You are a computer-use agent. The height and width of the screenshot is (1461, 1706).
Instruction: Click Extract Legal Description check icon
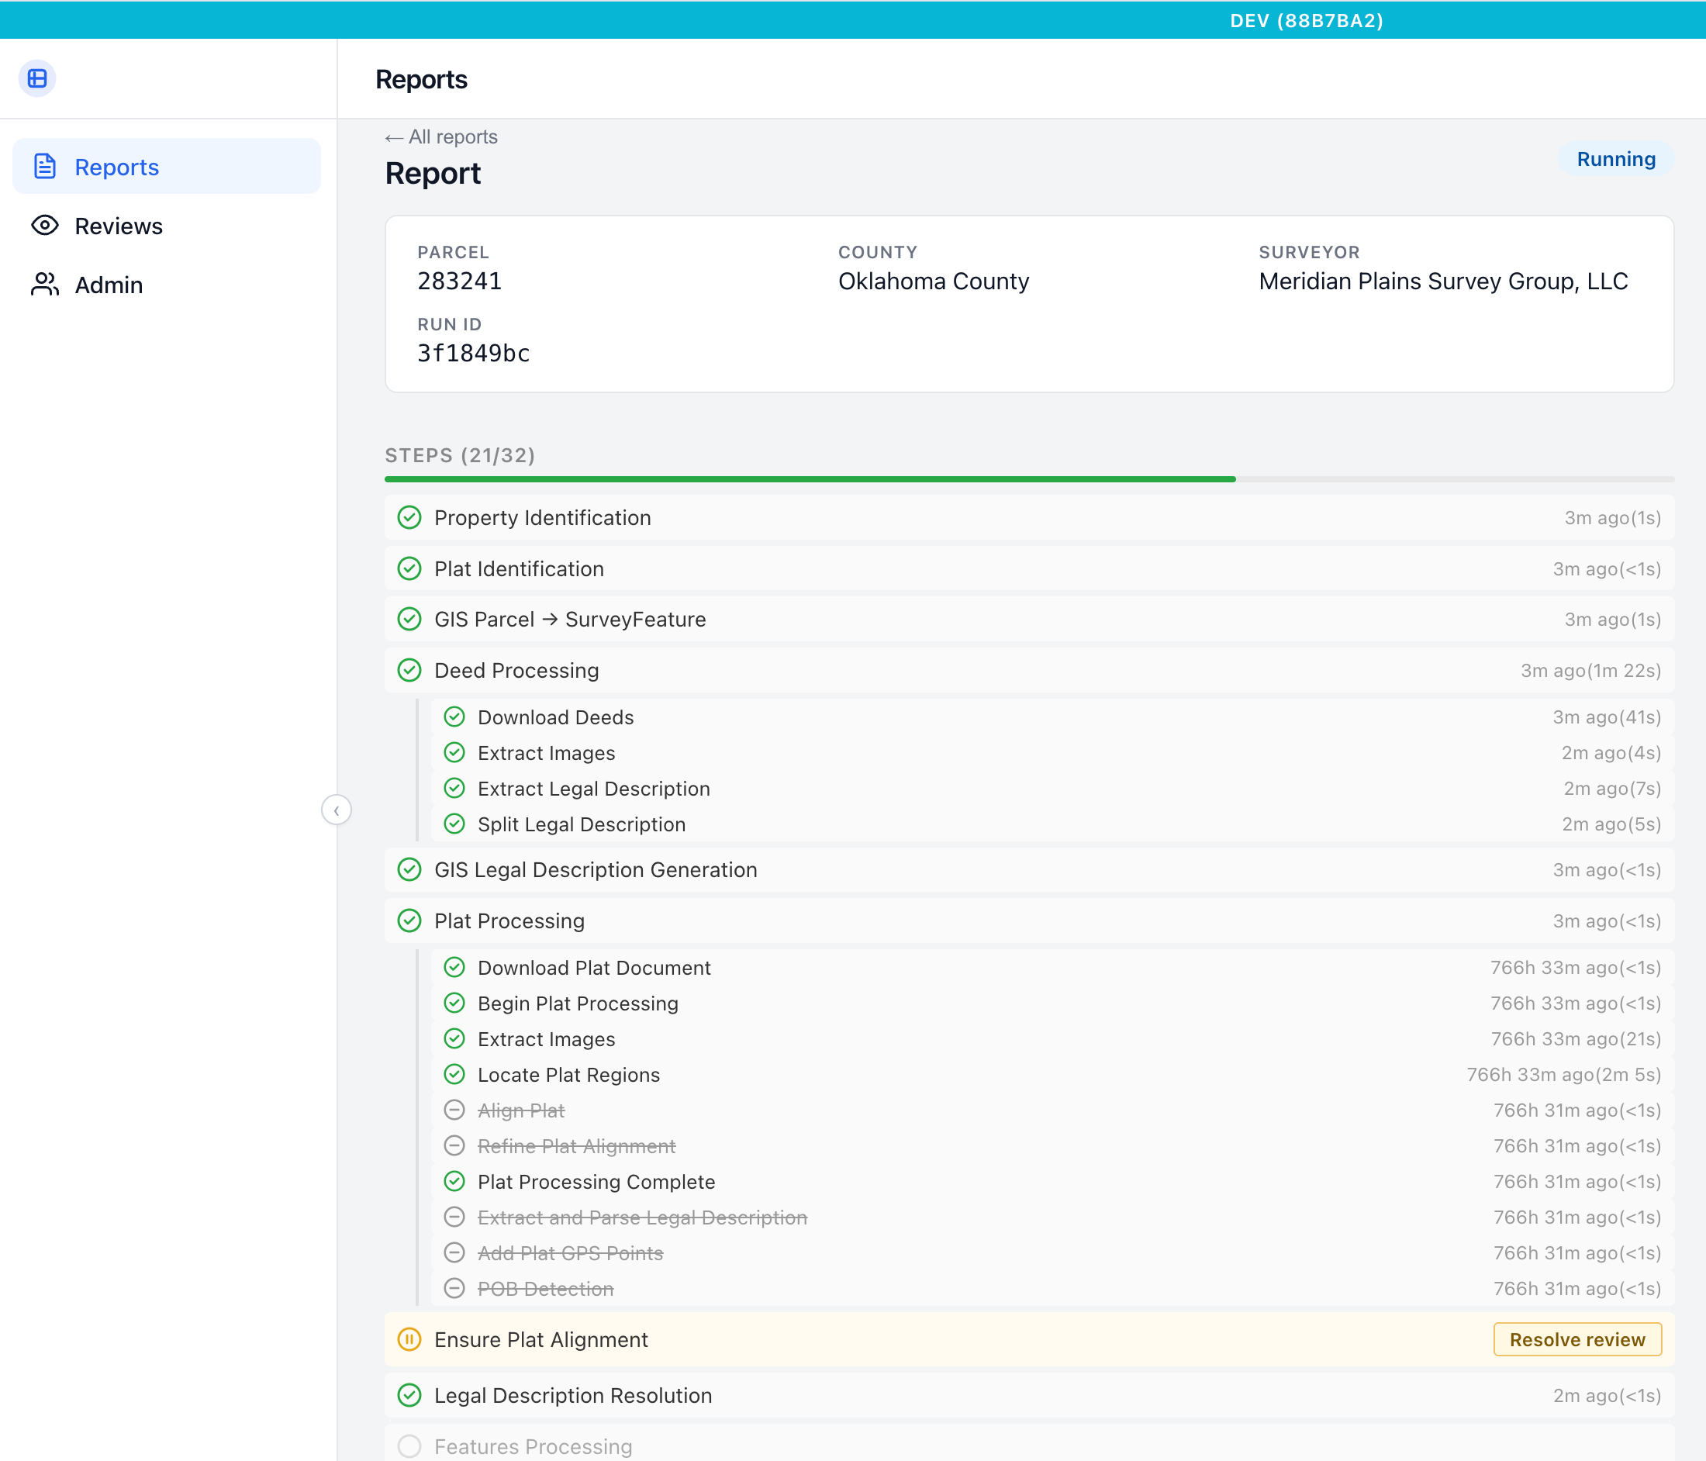click(x=454, y=789)
